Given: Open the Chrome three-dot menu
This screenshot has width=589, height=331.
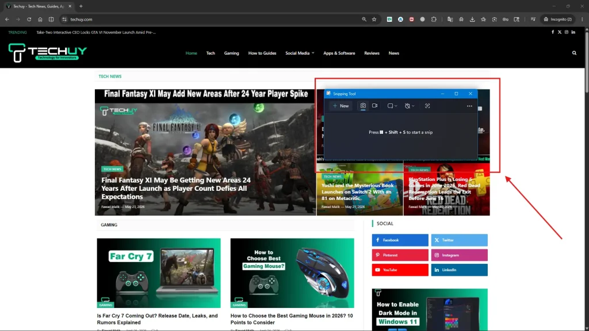Looking at the screenshot, I should point(582,19).
